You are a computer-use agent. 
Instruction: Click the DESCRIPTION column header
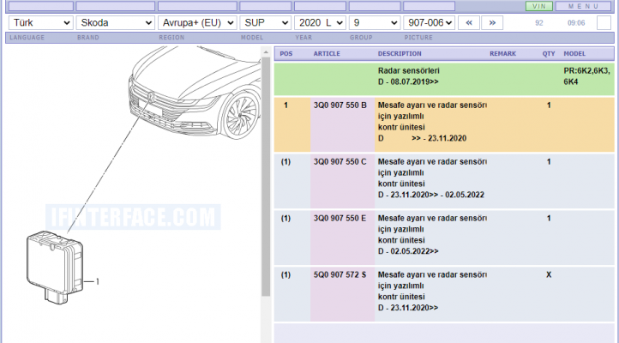(400, 54)
